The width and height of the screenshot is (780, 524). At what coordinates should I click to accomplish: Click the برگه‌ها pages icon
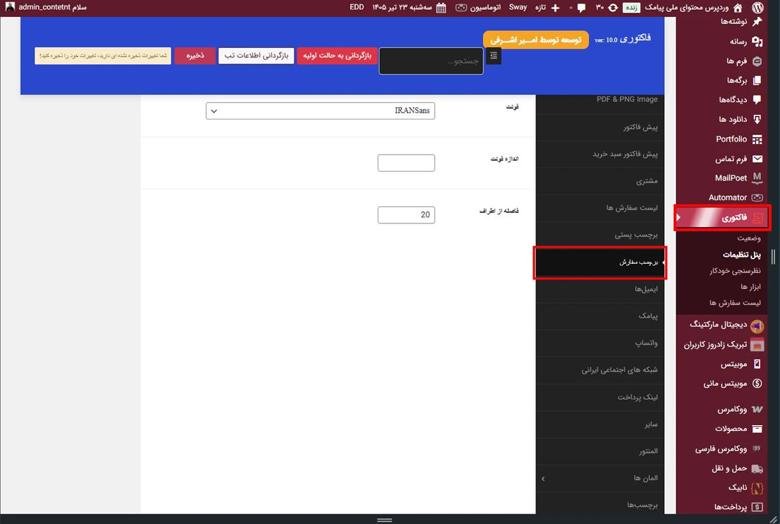(x=757, y=80)
